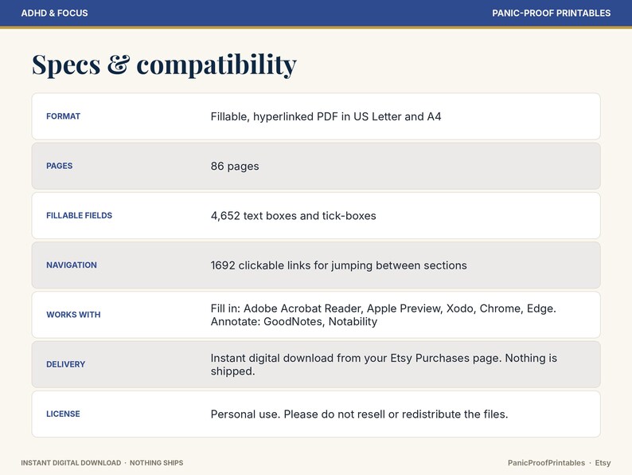Select the '86 pages' value
632x475 pixels.
pyautogui.click(x=235, y=167)
